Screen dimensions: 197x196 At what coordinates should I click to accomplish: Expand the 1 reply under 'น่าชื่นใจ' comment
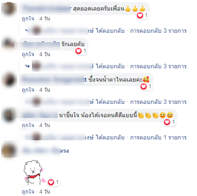(x=159, y=137)
